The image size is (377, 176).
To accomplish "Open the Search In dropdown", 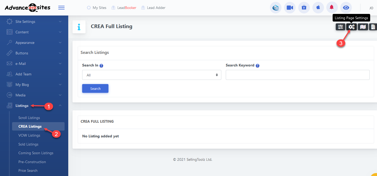I will point(151,75).
